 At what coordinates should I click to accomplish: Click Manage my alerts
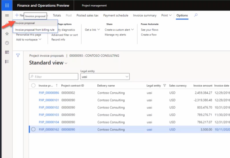(115, 35)
